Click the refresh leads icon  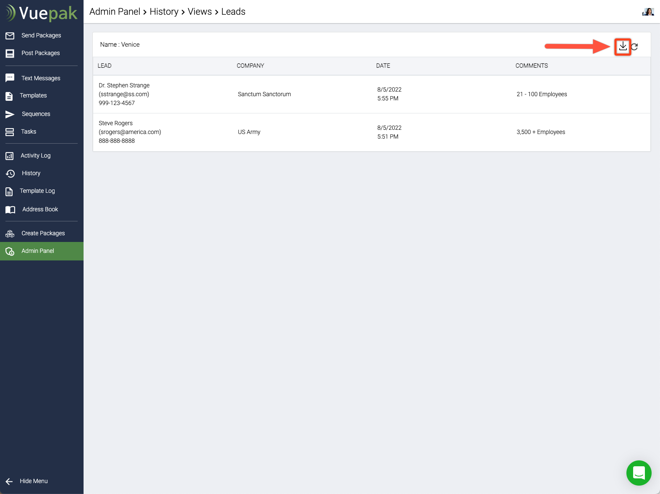(634, 47)
